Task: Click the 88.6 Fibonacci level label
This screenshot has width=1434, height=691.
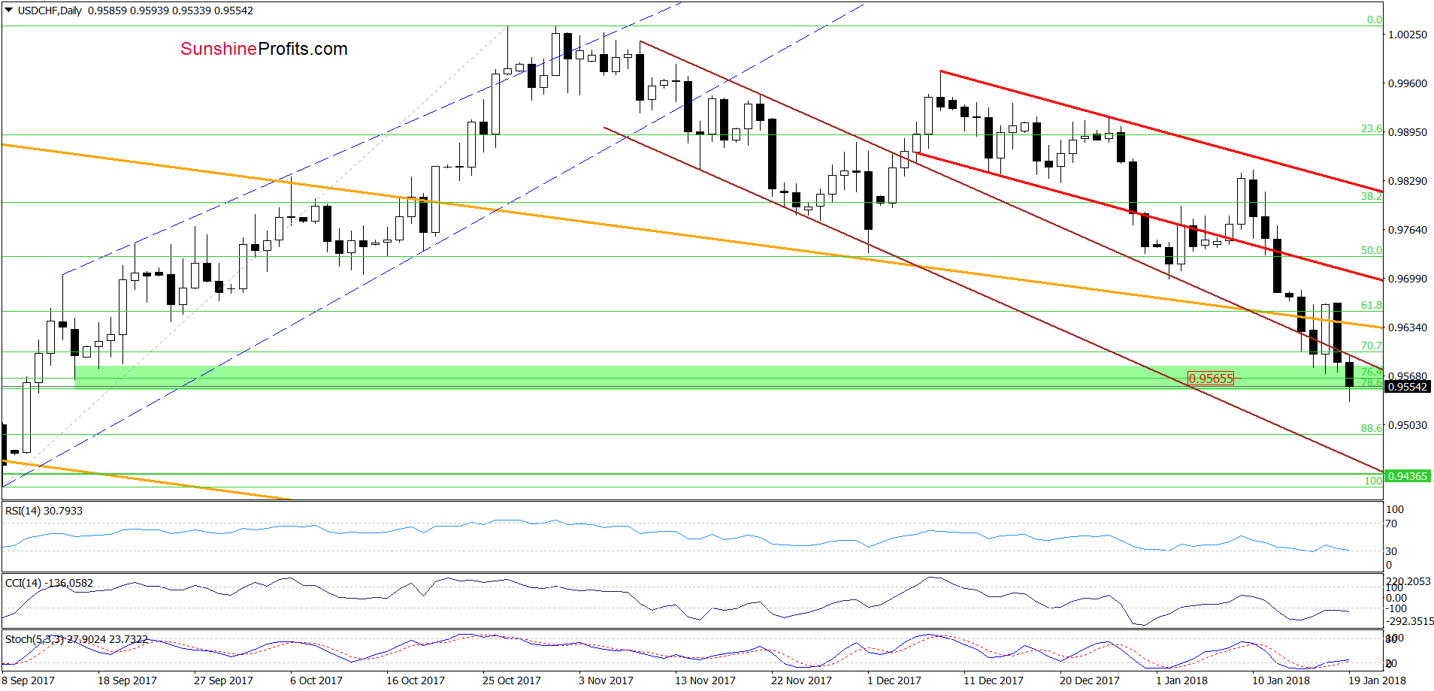Action: click(x=1372, y=428)
